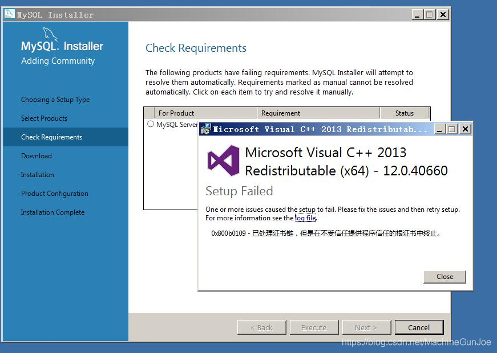Click MySQL Installer title bar icon
The height and width of the screenshot is (353, 497).
pos(10,14)
